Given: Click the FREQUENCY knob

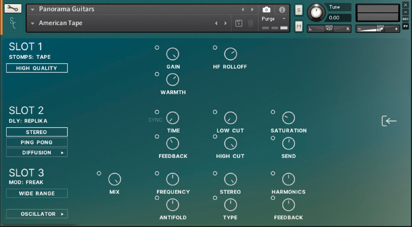Looking at the screenshot, I should tap(173, 179).
